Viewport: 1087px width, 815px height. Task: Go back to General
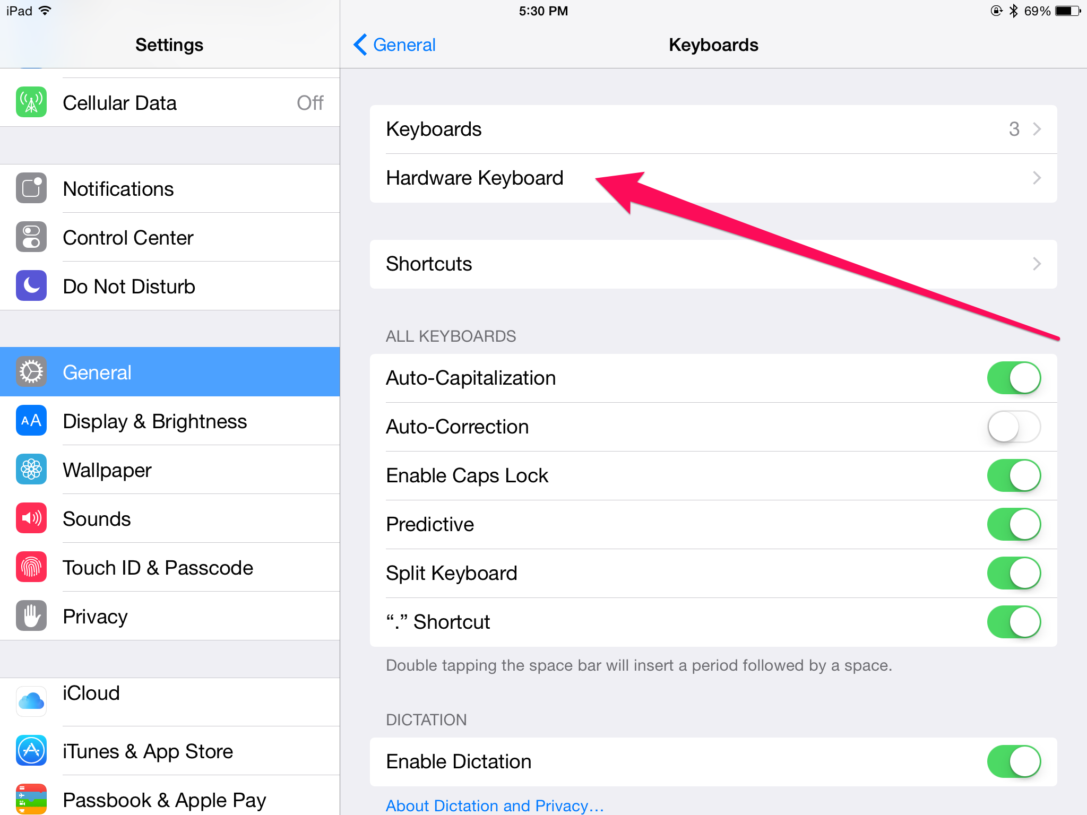click(x=395, y=45)
